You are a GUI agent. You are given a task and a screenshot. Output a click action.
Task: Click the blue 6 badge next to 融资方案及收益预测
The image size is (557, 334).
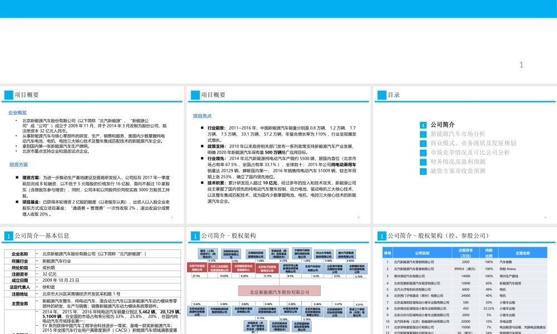(423, 171)
